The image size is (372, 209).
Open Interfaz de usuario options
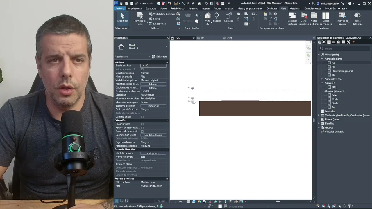(x=342, y=19)
